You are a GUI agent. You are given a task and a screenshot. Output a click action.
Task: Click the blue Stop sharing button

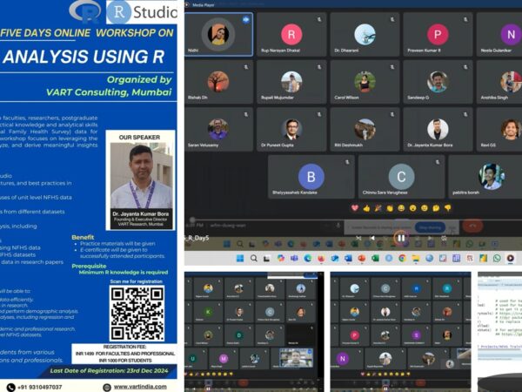pos(430,227)
